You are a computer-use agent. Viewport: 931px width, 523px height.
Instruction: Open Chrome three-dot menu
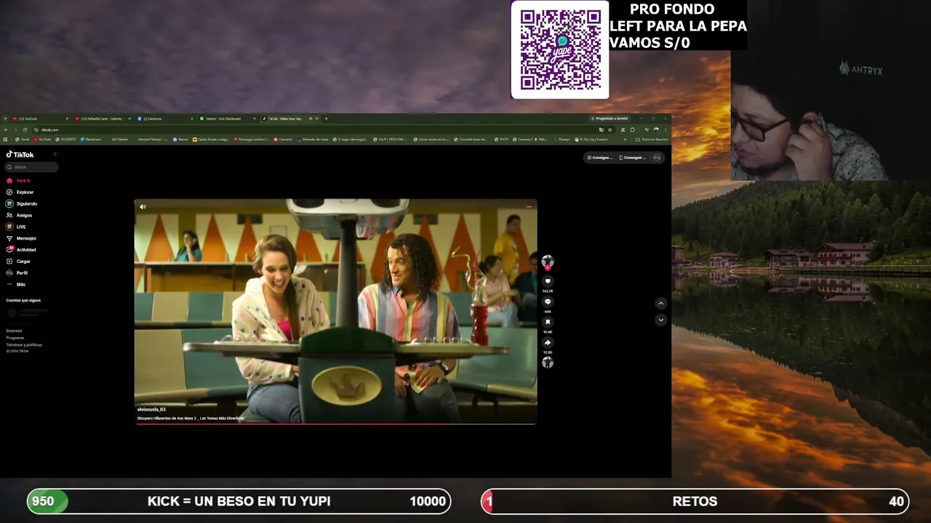click(666, 129)
